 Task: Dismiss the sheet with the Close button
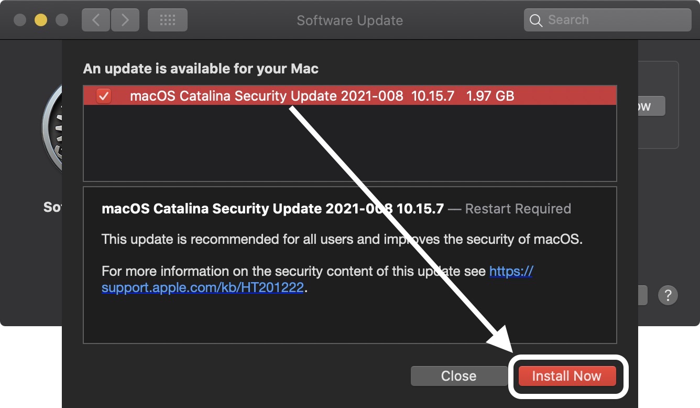click(x=458, y=376)
